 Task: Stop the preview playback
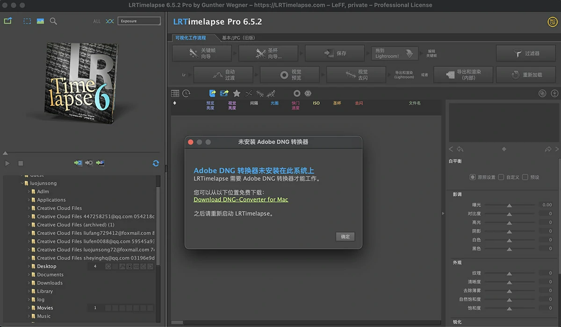[x=21, y=163]
